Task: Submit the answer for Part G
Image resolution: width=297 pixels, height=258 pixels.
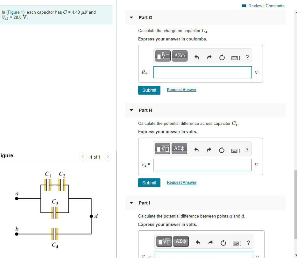Action: pos(149,90)
